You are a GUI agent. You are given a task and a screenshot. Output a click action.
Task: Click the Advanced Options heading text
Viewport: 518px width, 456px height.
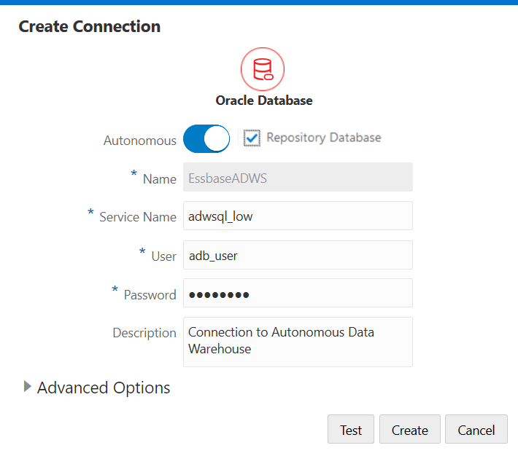point(104,388)
